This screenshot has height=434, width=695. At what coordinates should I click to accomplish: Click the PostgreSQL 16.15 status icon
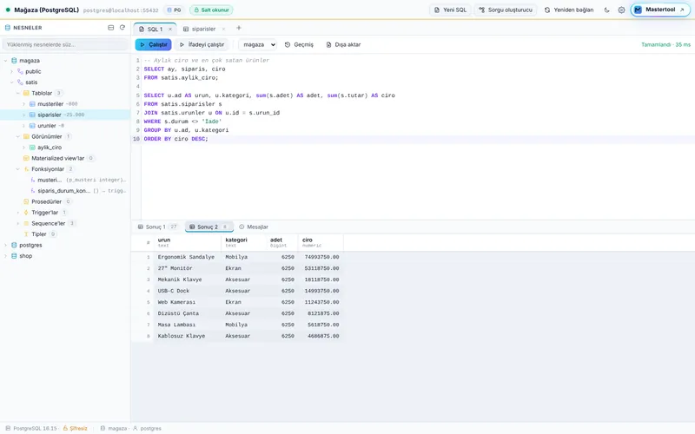(x=8, y=428)
